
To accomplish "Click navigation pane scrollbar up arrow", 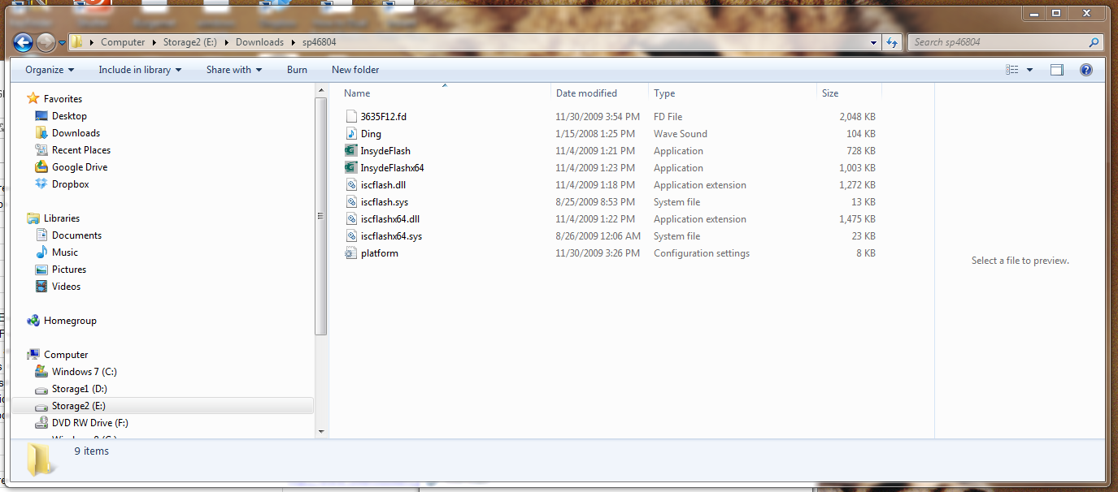I will [320, 91].
